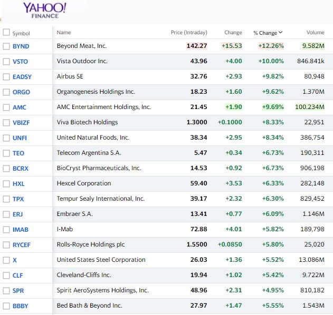The image size is (333, 315).
Task: Open the BYND ticker link
Action: point(21,46)
